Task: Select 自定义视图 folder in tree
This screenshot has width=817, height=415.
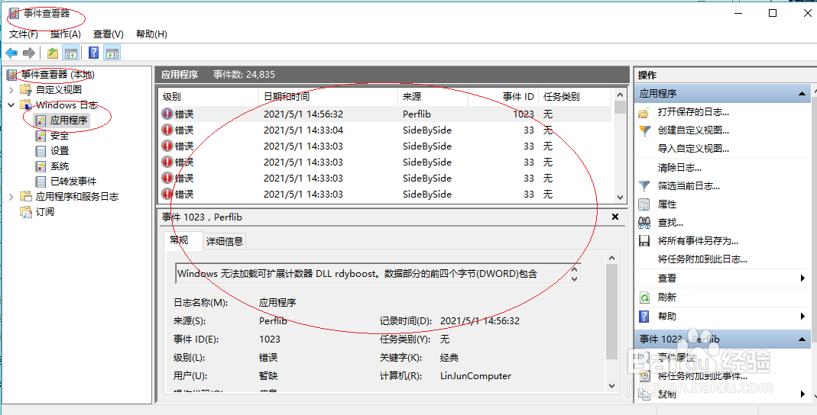Action: [58, 90]
